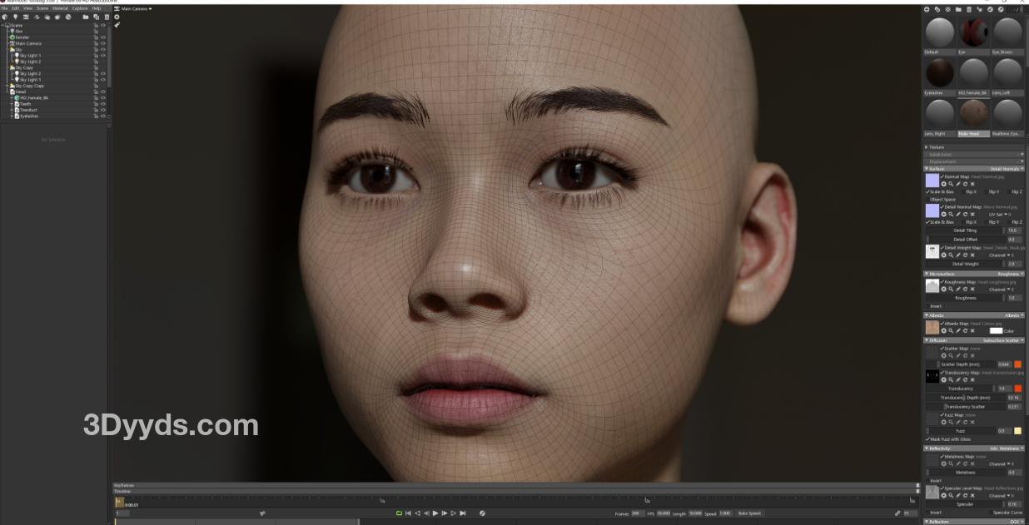Click the new material plus icon
Viewport: 1029px width, 525px height.
[927, 9]
